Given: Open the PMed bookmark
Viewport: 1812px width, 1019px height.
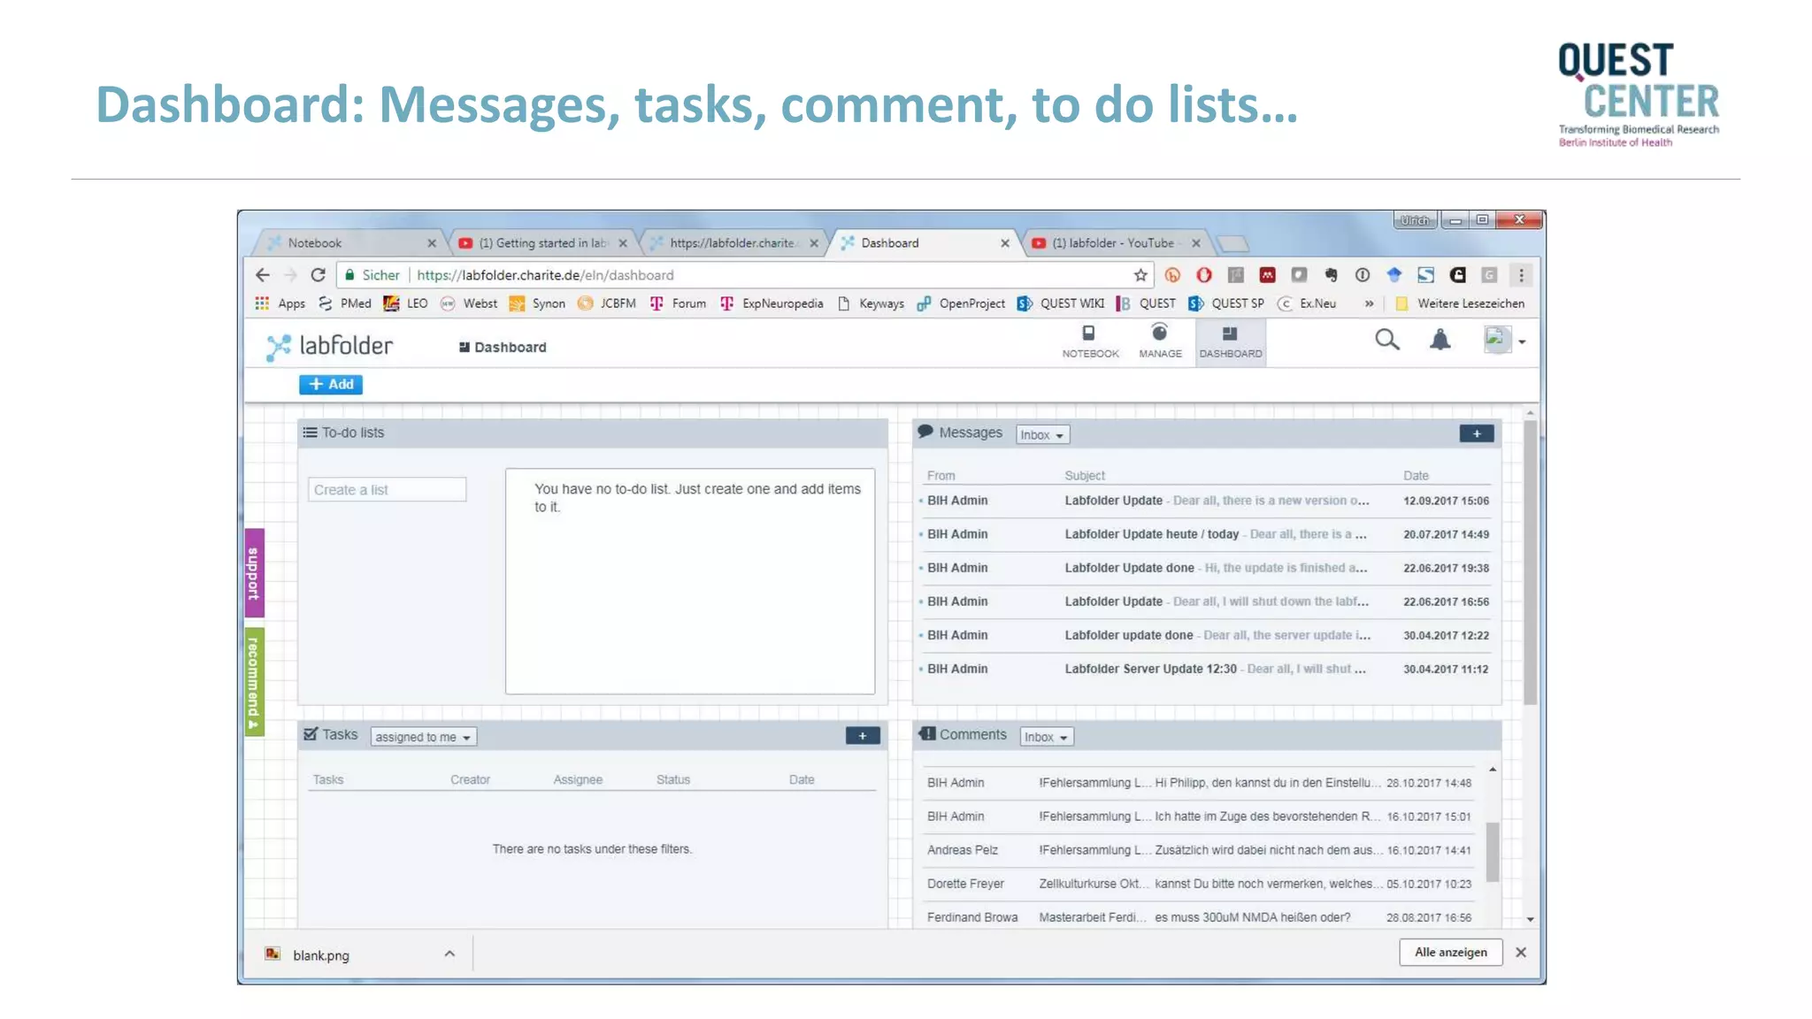Looking at the screenshot, I should [344, 303].
